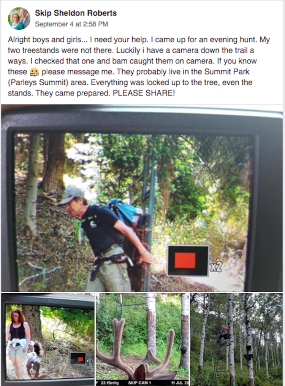
Task: Click the red square icon in main photo
Action: [x=185, y=261]
